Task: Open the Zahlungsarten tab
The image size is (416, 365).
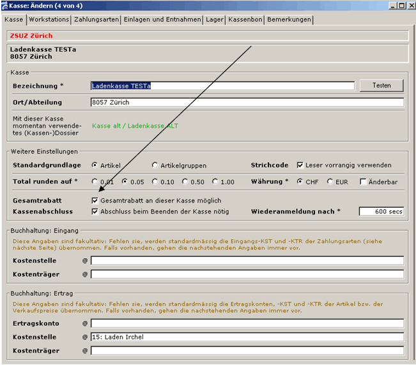Action: 96,20
